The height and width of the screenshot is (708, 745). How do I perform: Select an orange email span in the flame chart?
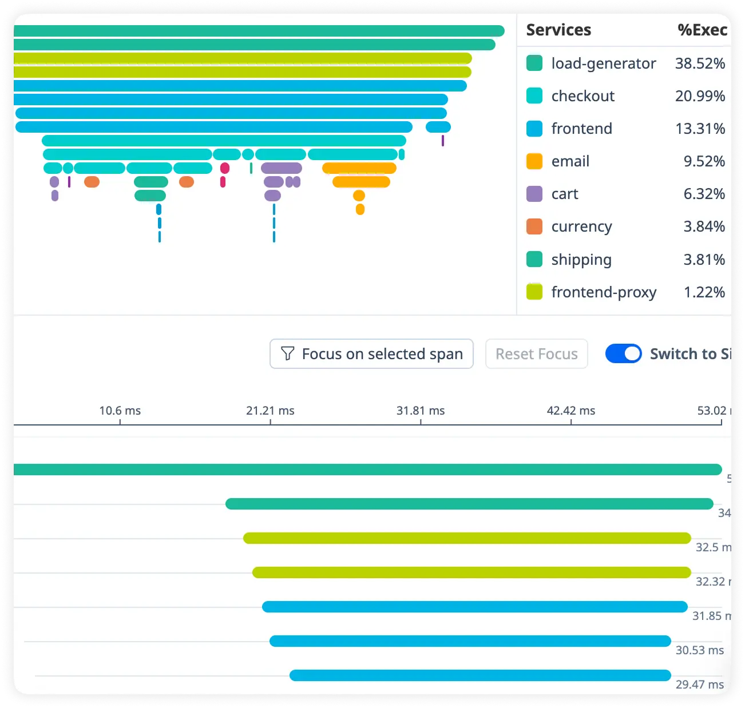tap(359, 168)
